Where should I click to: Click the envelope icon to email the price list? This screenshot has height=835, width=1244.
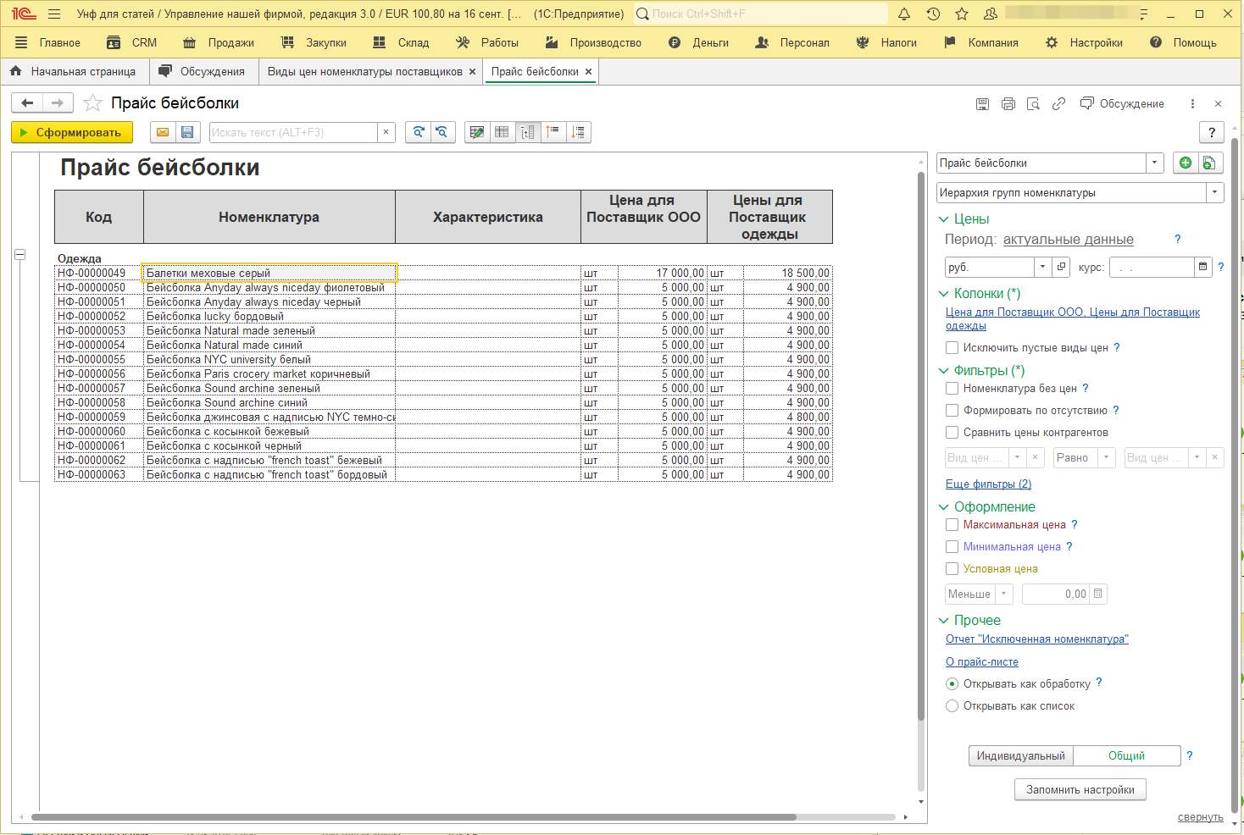click(x=163, y=132)
